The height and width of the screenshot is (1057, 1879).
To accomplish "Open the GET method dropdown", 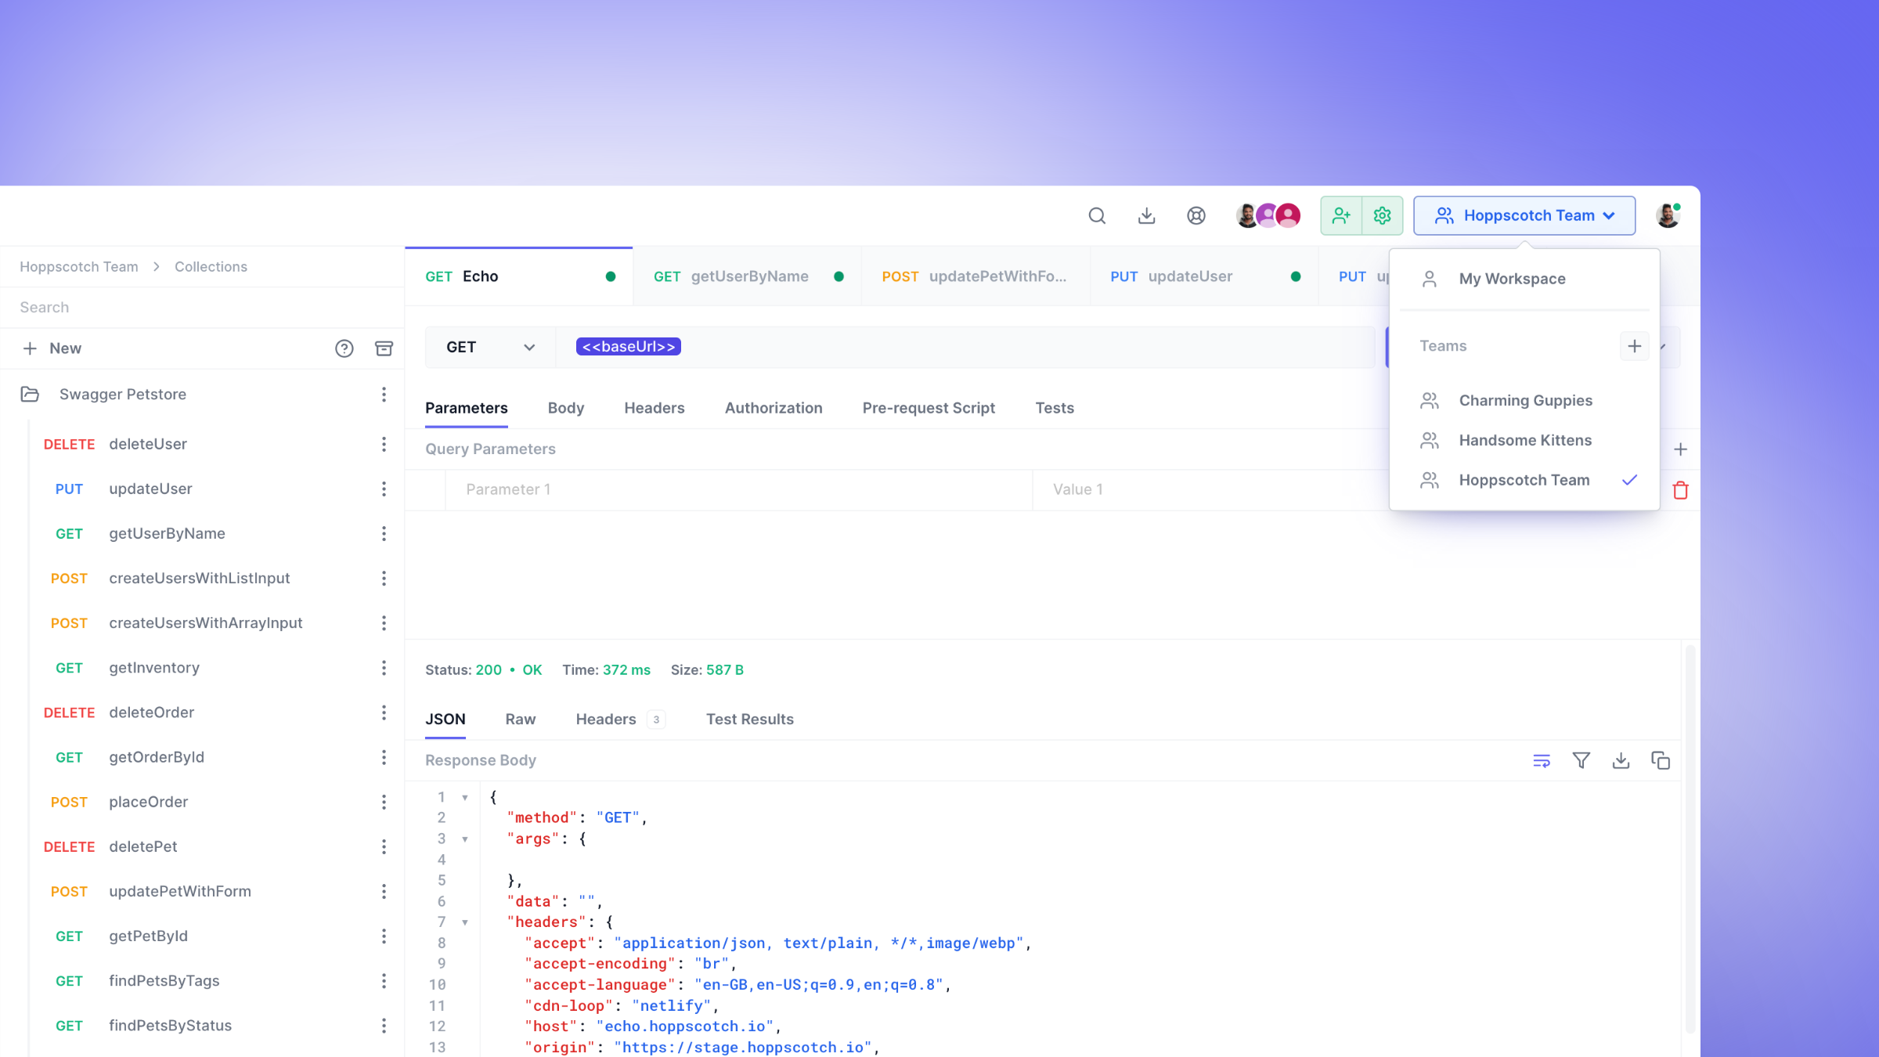I will click(489, 347).
